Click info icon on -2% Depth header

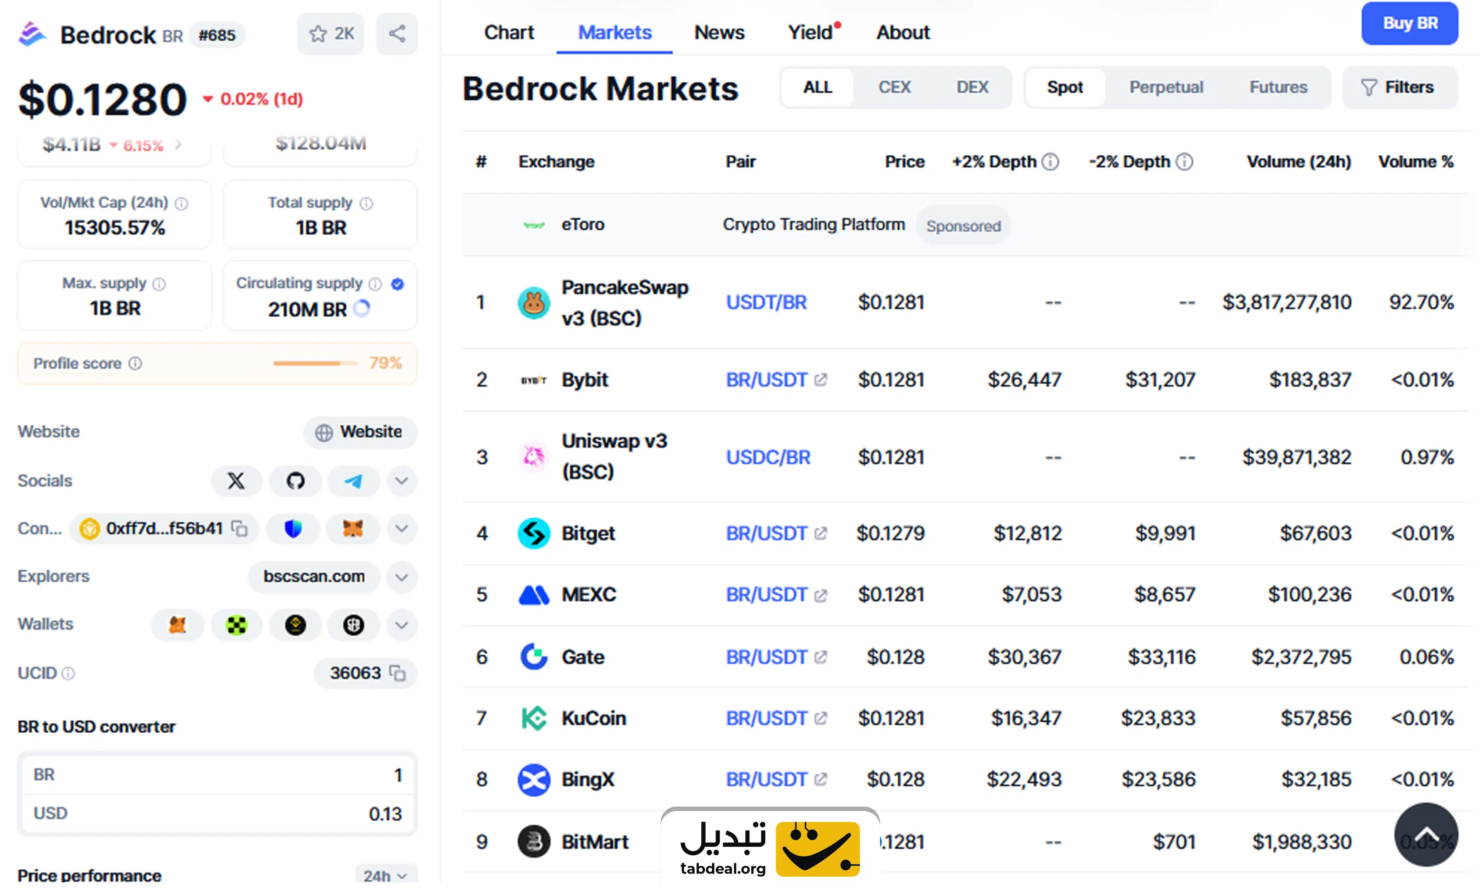click(1185, 161)
